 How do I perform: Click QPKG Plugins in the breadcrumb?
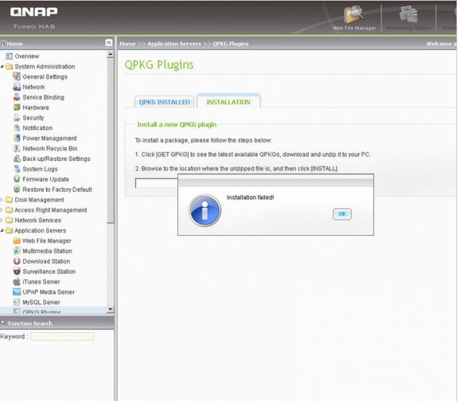click(x=230, y=44)
